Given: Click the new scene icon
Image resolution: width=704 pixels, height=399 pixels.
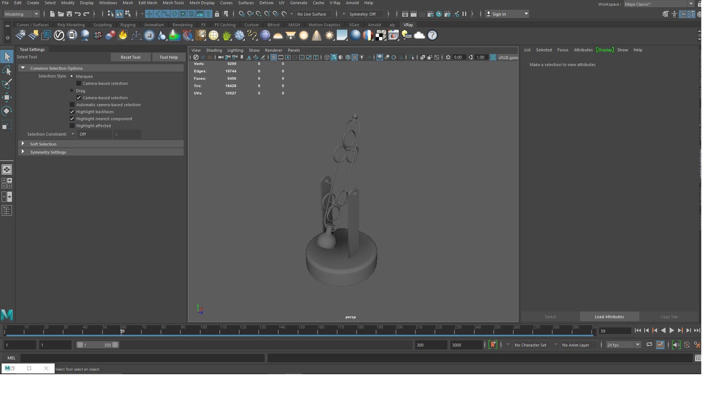Looking at the screenshot, I should pyautogui.click(x=52, y=14).
